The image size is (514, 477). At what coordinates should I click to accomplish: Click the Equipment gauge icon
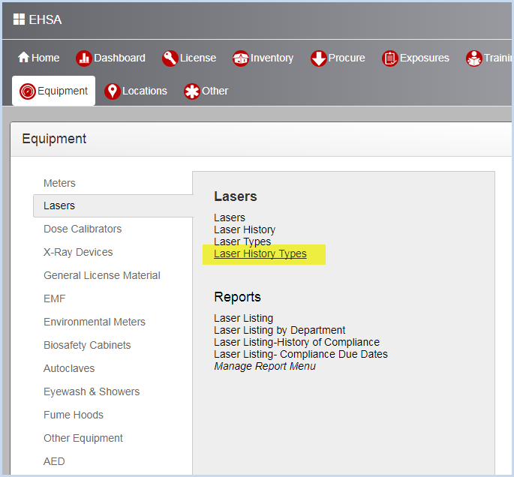click(28, 91)
